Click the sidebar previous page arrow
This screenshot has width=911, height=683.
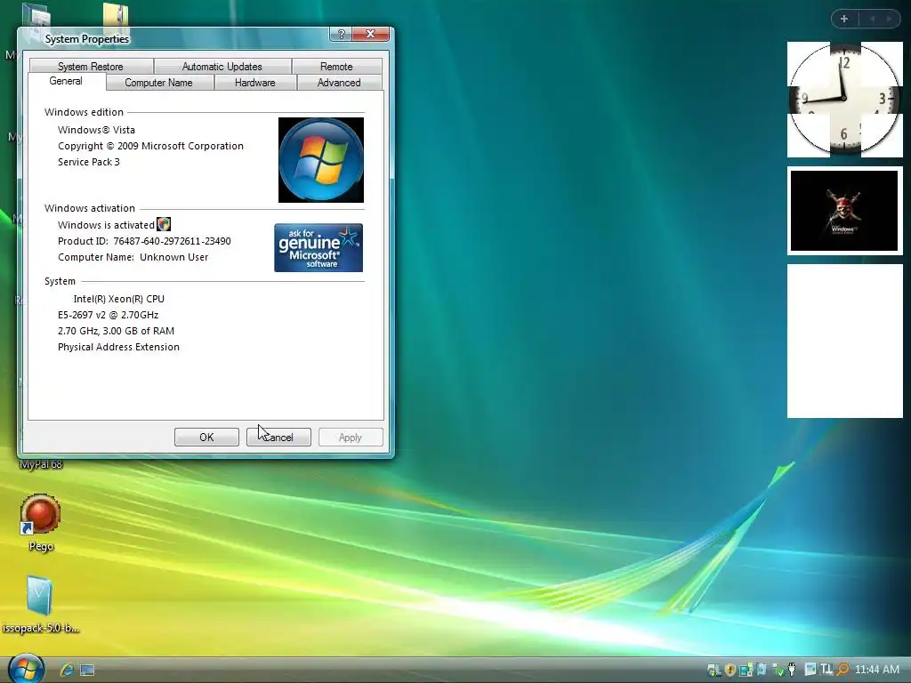click(872, 20)
